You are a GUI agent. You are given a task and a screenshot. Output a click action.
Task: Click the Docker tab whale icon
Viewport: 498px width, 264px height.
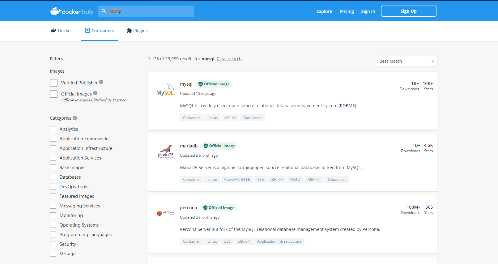[54, 30]
